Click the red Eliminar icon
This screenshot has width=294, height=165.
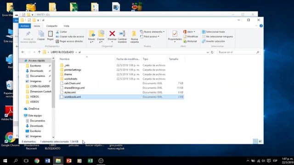(x=112, y=33)
